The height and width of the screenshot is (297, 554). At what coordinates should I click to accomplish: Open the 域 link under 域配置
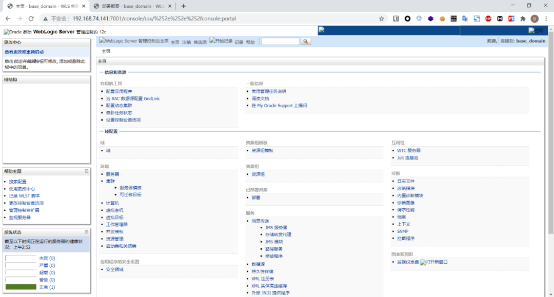click(108, 150)
